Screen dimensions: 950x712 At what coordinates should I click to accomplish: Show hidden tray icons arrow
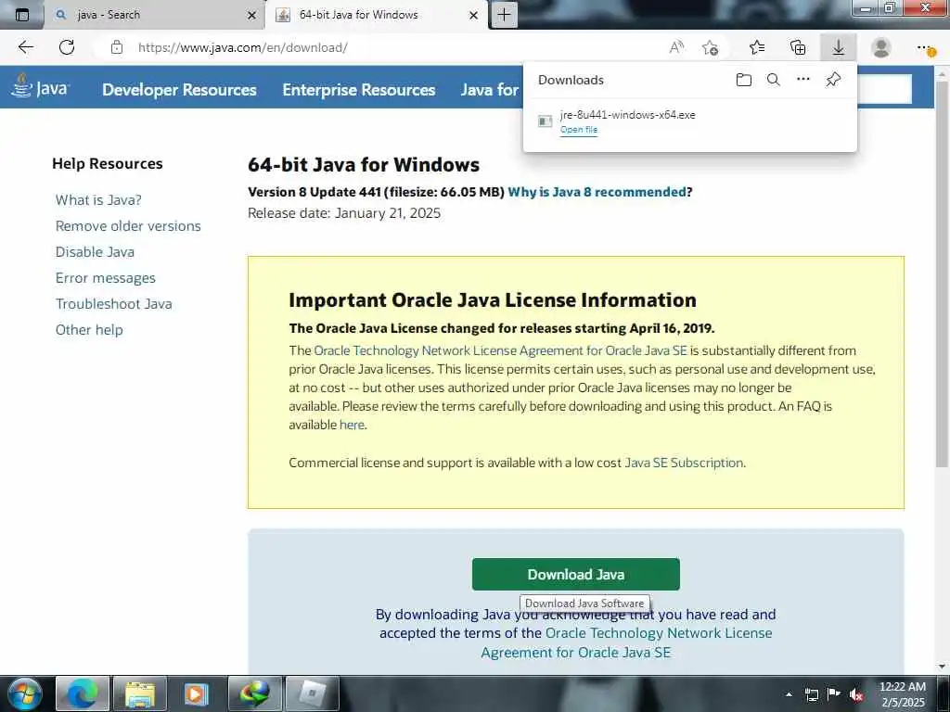click(789, 694)
